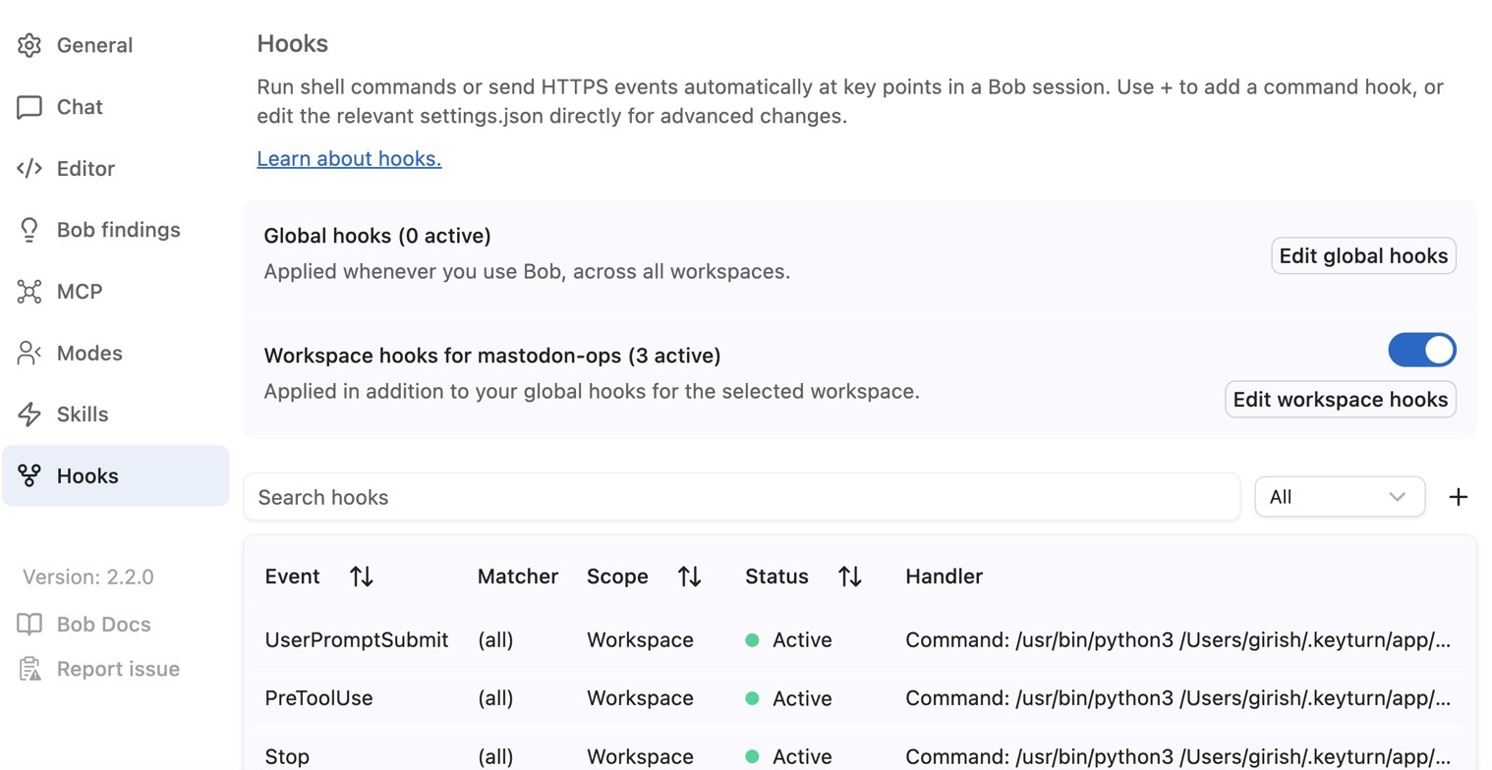Image resolution: width=1492 pixels, height=770 pixels.
Task: Click the General gear icon
Action: click(x=29, y=45)
